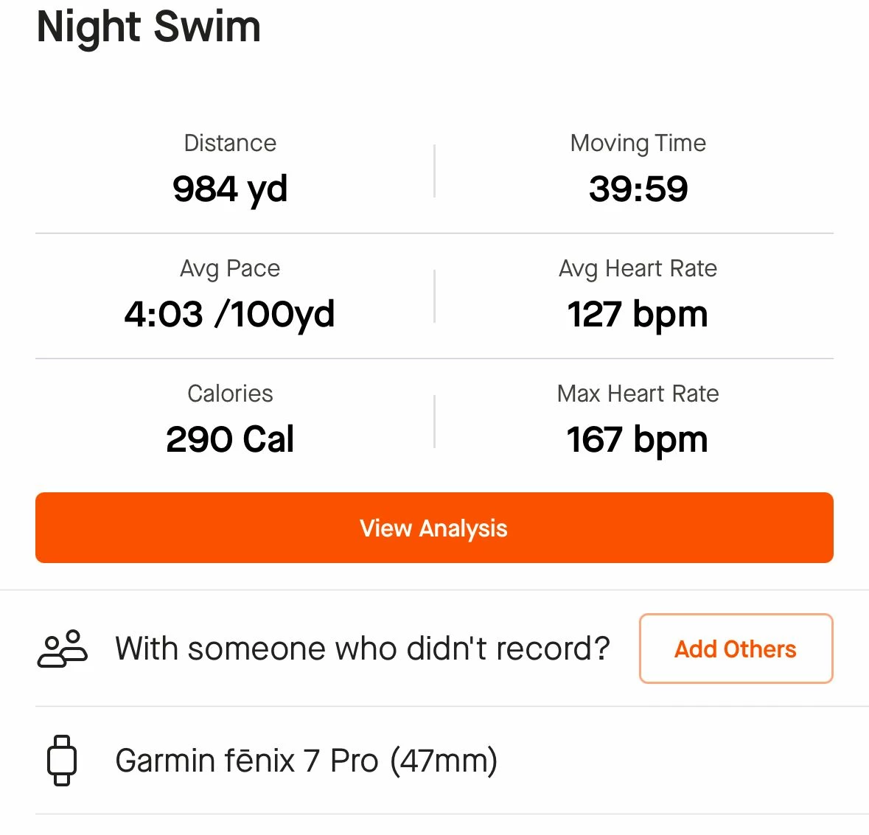
Task: Tap the Avg Pace 4:03 /100yd stat
Action: click(x=229, y=315)
